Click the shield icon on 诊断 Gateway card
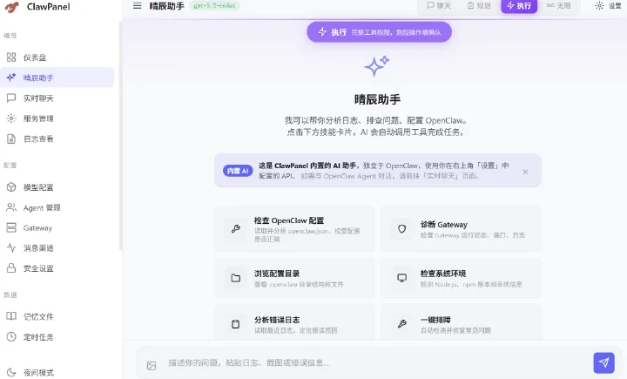Screen dimensions: 627x379 tap(401, 229)
